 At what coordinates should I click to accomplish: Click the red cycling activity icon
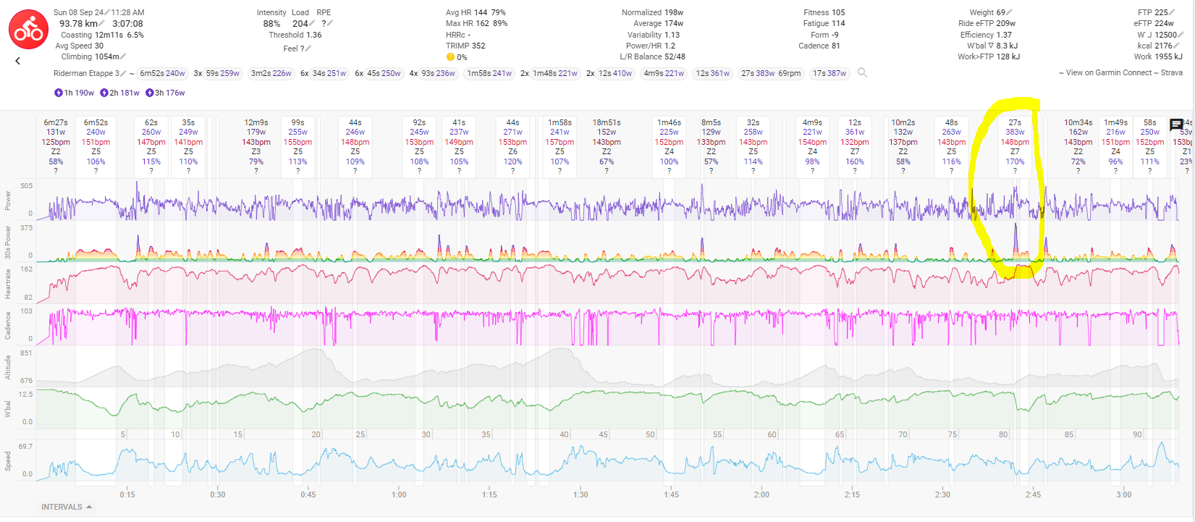pyautogui.click(x=28, y=30)
